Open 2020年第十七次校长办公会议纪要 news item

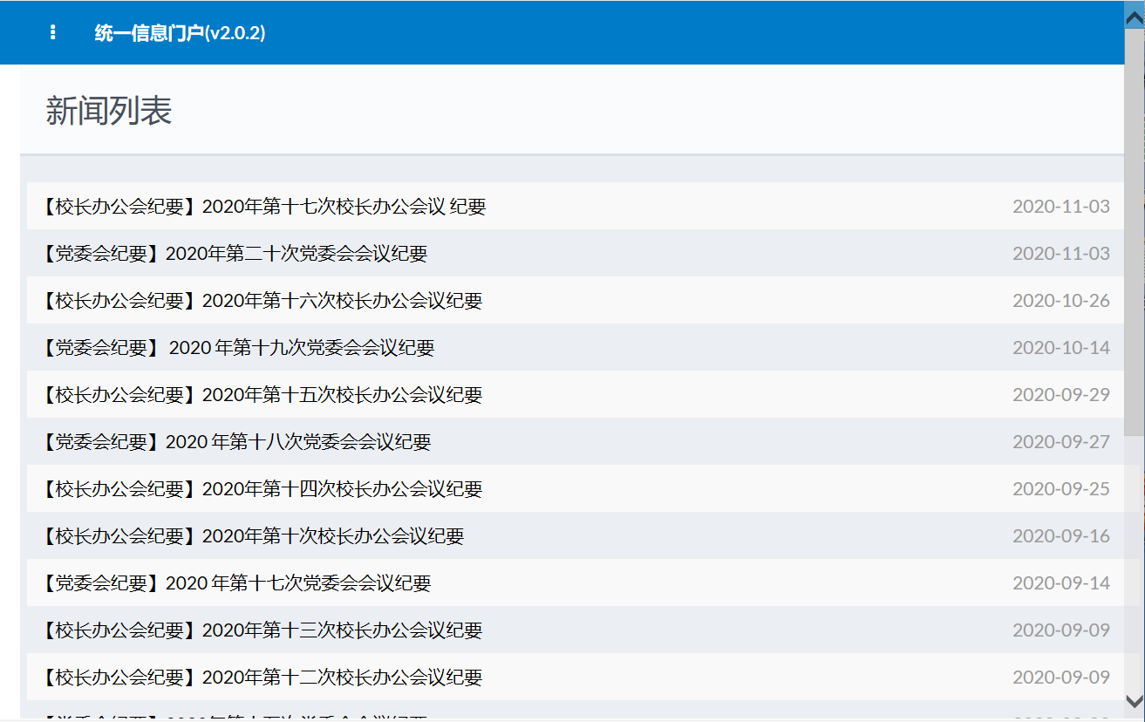click(x=263, y=207)
